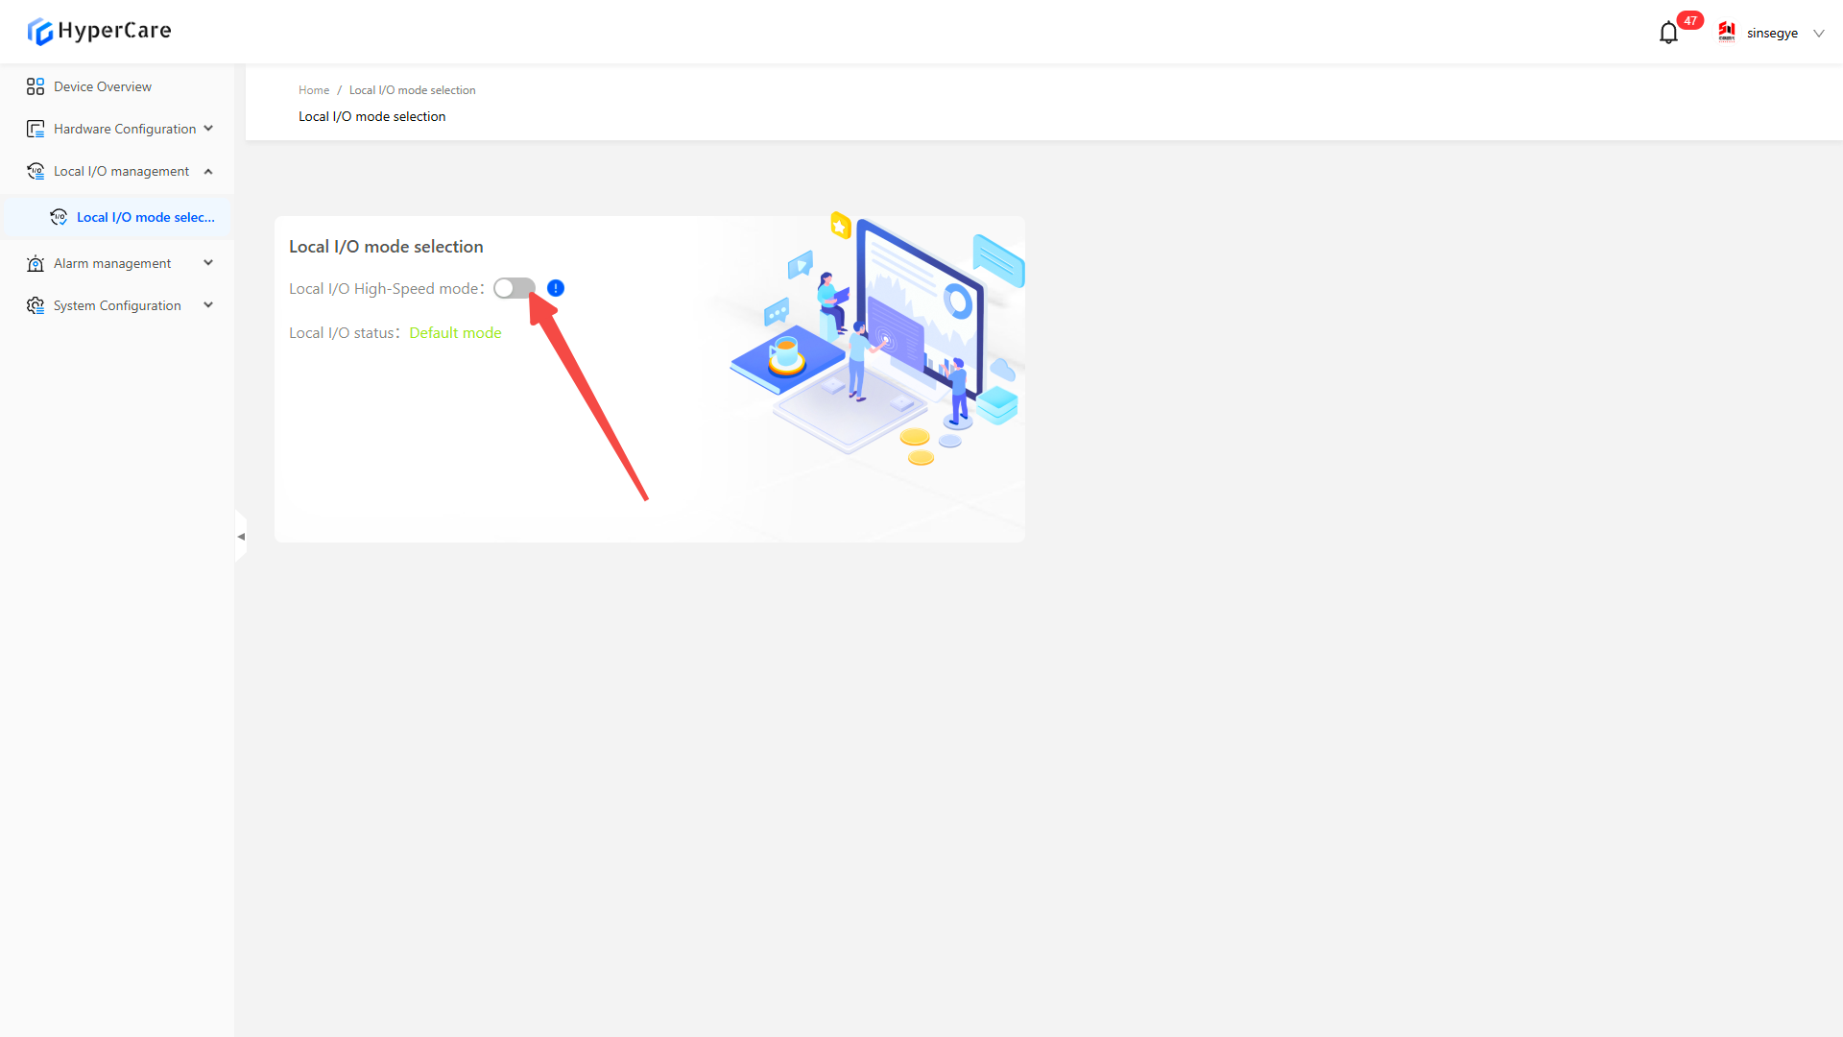
Task: Click the Hardware Configuration icon
Action: point(36,129)
